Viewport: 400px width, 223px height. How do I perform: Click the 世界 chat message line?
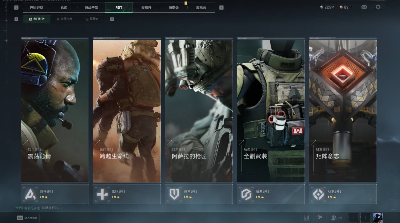click(36, 208)
